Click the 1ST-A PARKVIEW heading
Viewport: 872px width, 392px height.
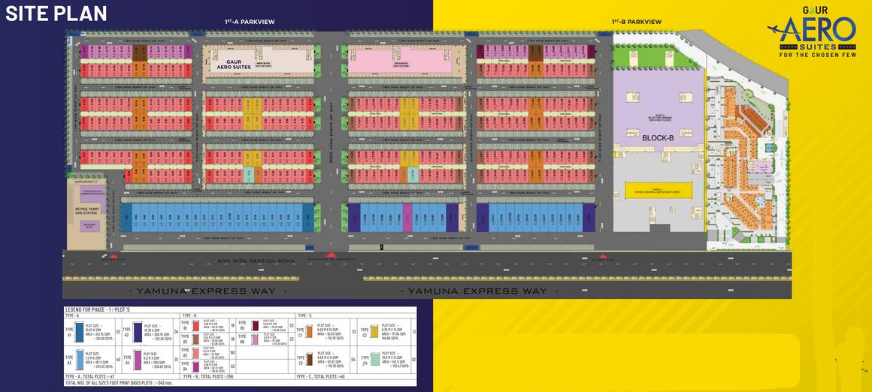[250, 23]
